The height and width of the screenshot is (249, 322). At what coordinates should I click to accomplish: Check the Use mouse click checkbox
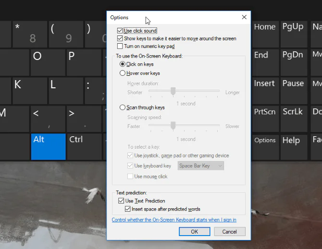click(x=130, y=177)
